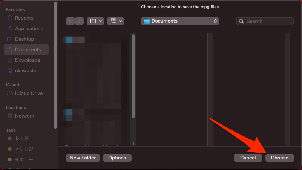
Task: Click the home house icon
Action: pos(10,70)
